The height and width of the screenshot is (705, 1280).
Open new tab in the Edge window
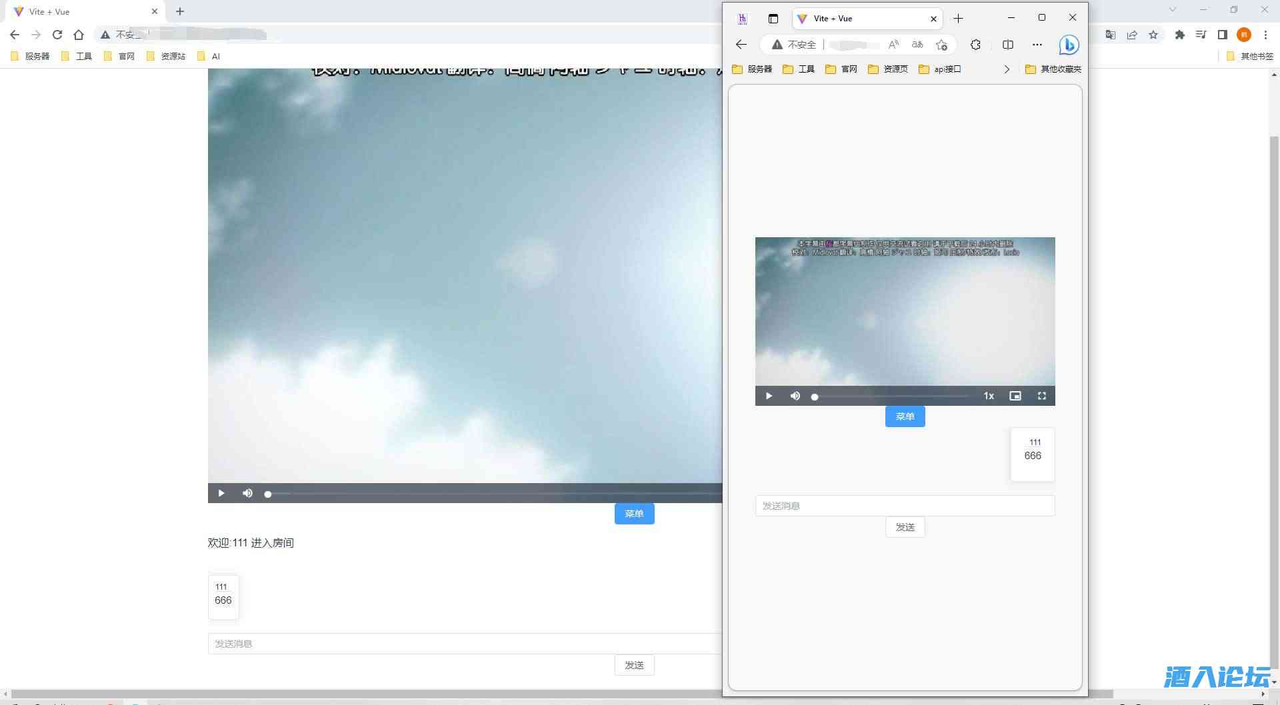958,19
